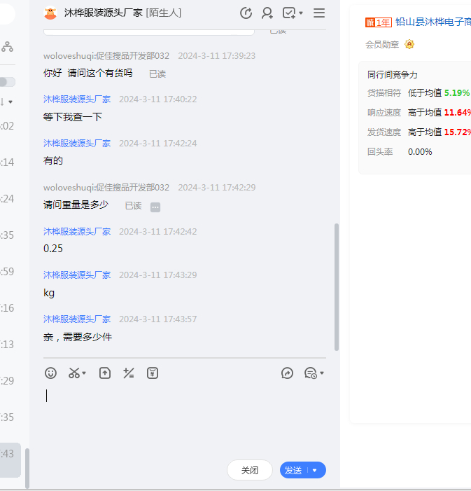Click the upload file icon
Viewport: 471px width, 491px height.
(x=104, y=373)
